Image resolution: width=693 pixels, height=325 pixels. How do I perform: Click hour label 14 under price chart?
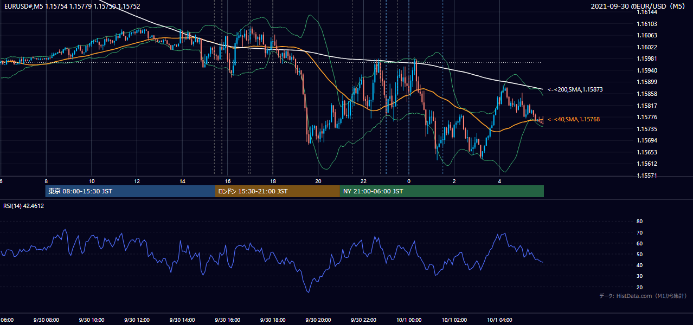pos(182,181)
